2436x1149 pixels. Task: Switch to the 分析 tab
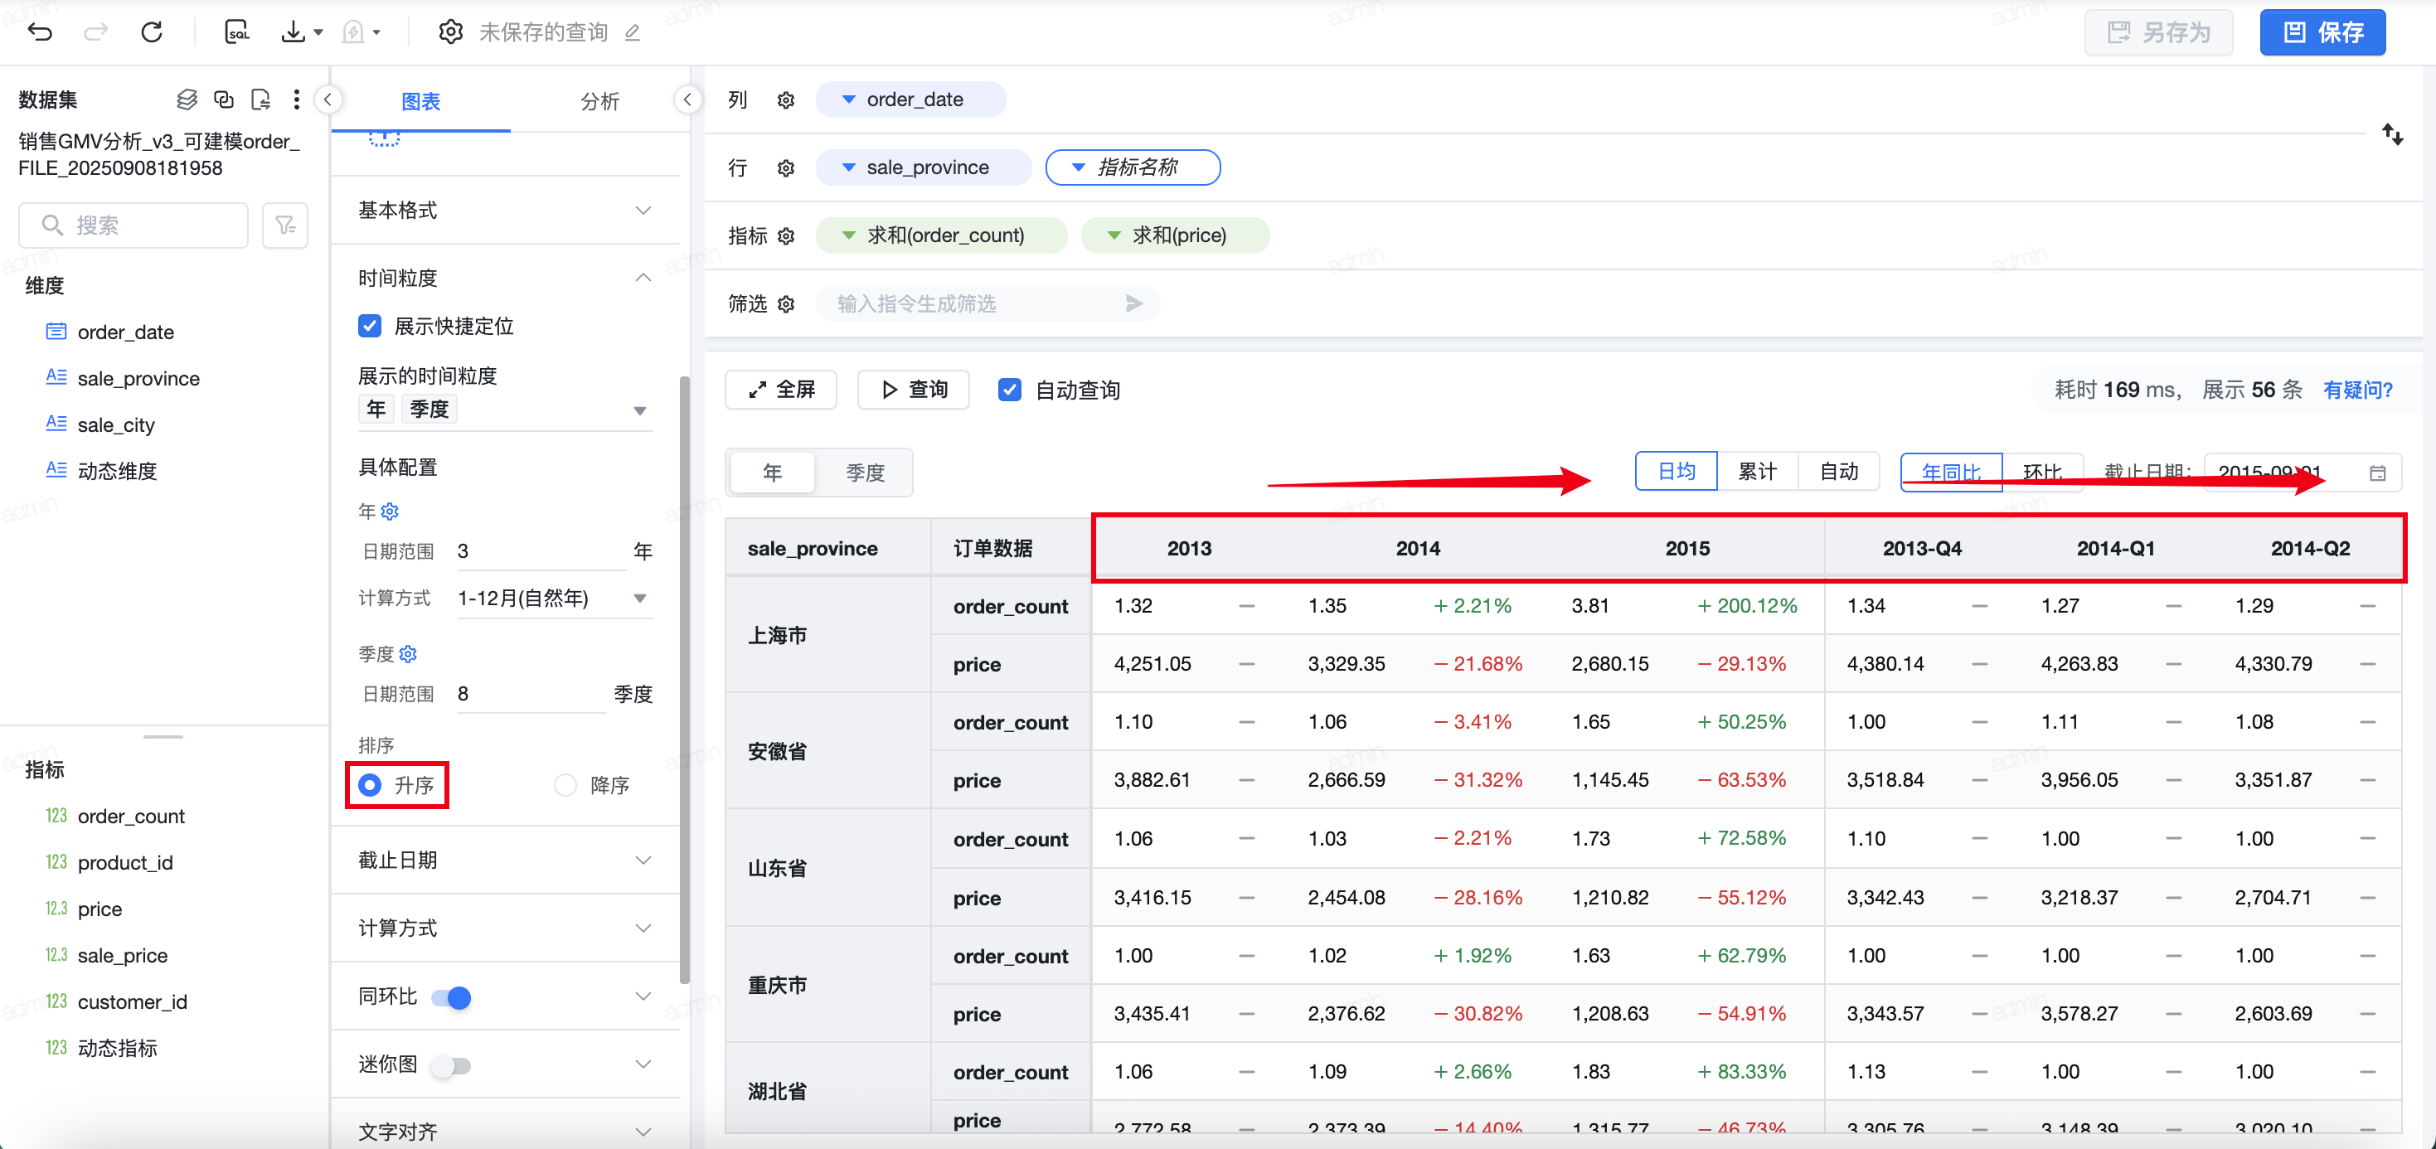[599, 101]
